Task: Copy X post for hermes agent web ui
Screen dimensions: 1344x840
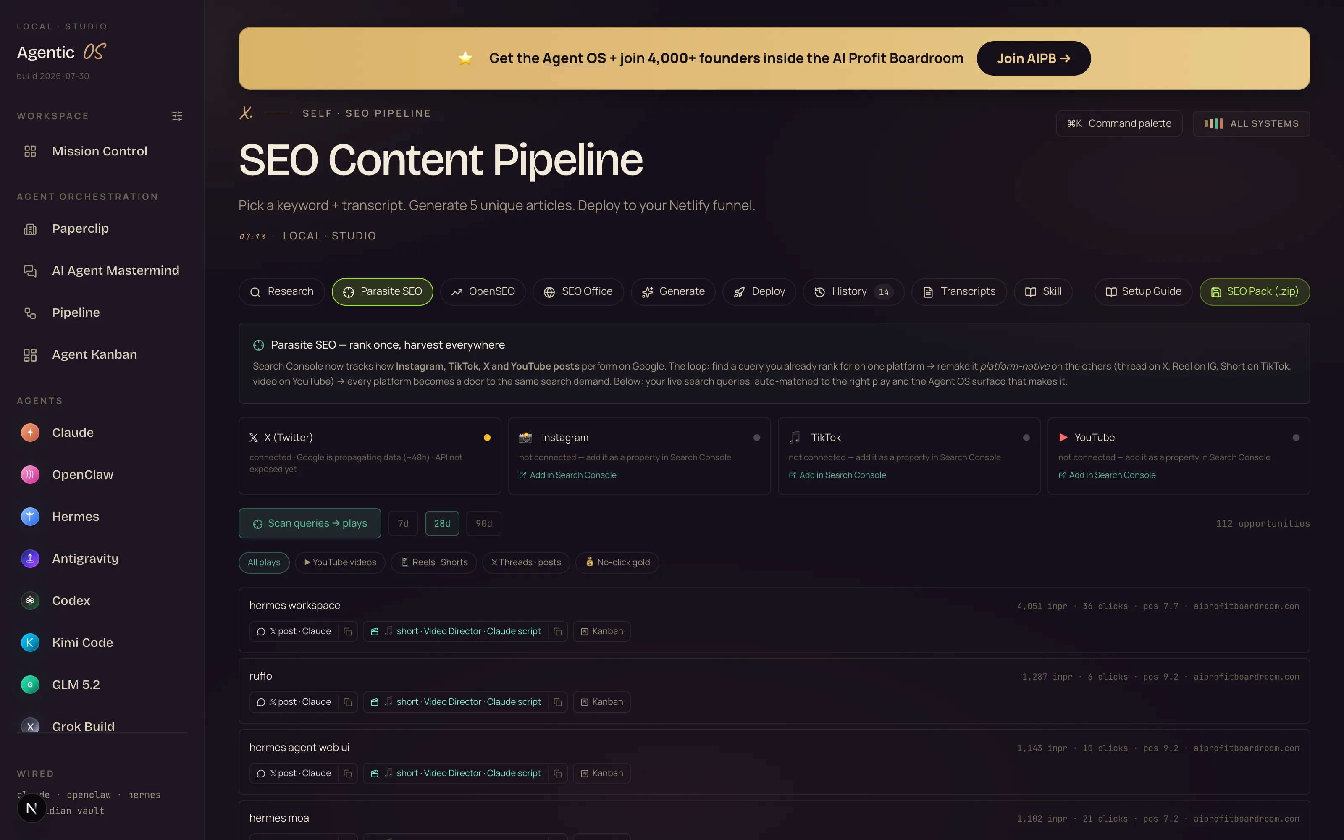Action: click(348, 773)
